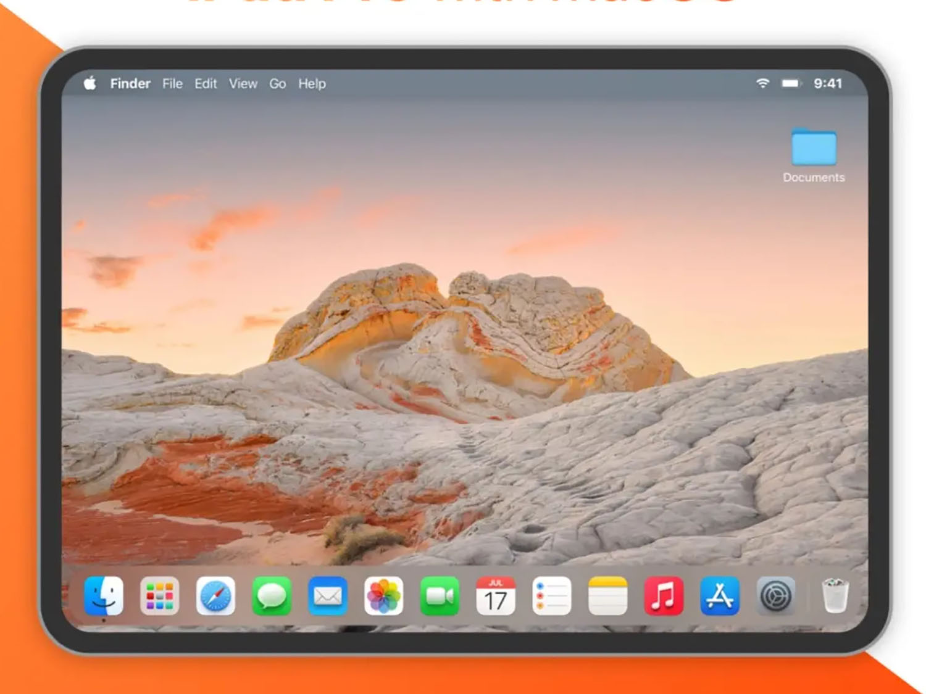Launch Music from the dock
Viewport: 926px width, 694px height.
pos(664,596)
